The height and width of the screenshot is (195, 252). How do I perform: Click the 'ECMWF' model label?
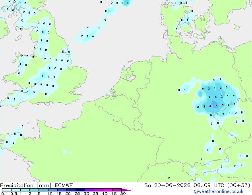click(x=64, y=185)
